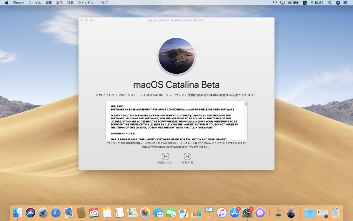Open the 編集 menu
Viewport: 353px width, 221px height.
click(49, 3)
